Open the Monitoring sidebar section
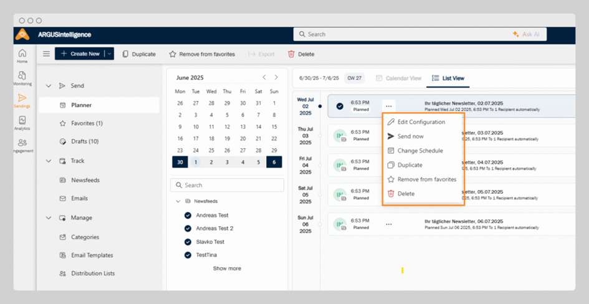Viewport: 589px width, 304px height. click(22, 78)
